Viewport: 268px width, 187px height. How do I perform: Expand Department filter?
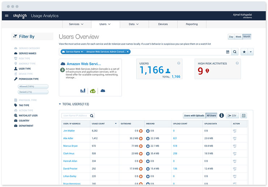coord(24,126)
